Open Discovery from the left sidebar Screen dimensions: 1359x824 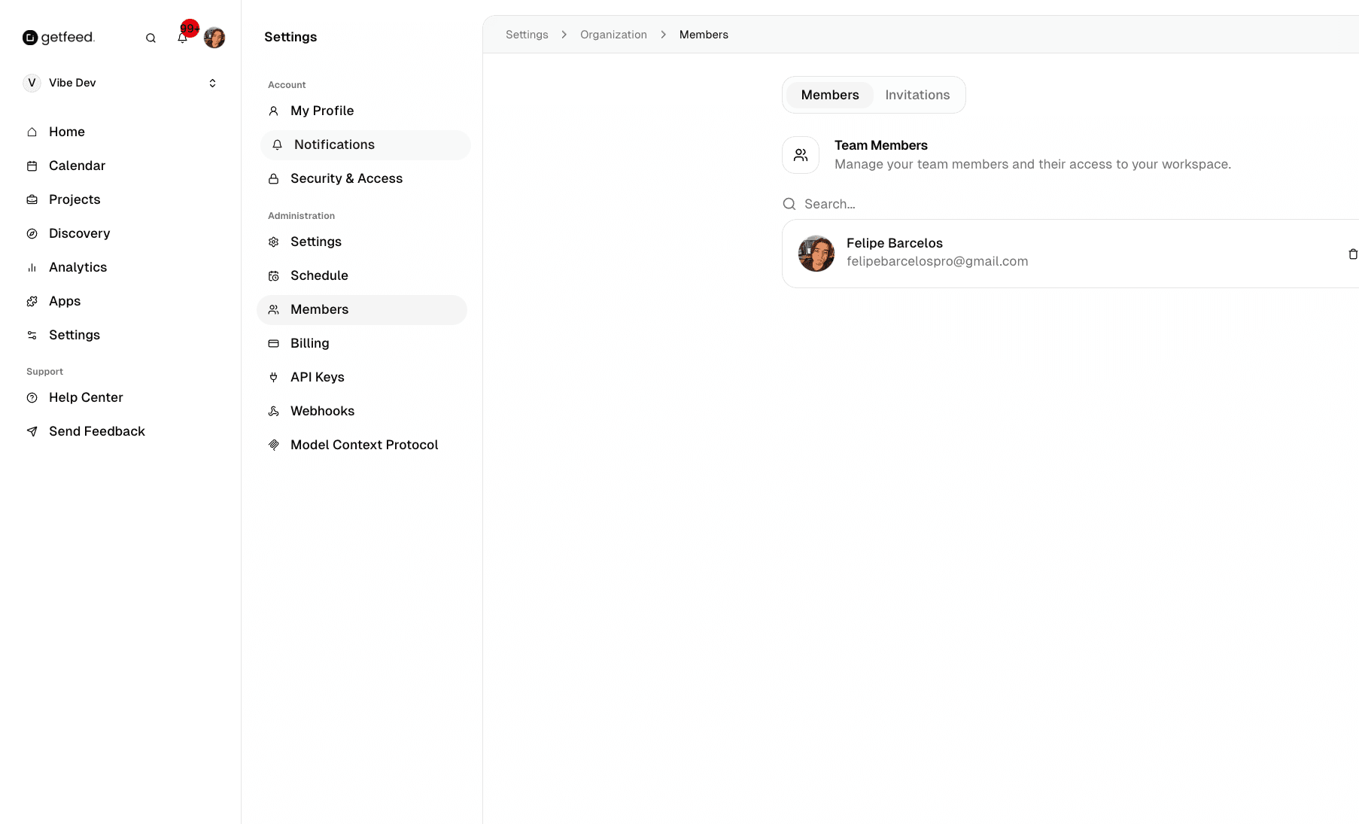tap(79, 233)
